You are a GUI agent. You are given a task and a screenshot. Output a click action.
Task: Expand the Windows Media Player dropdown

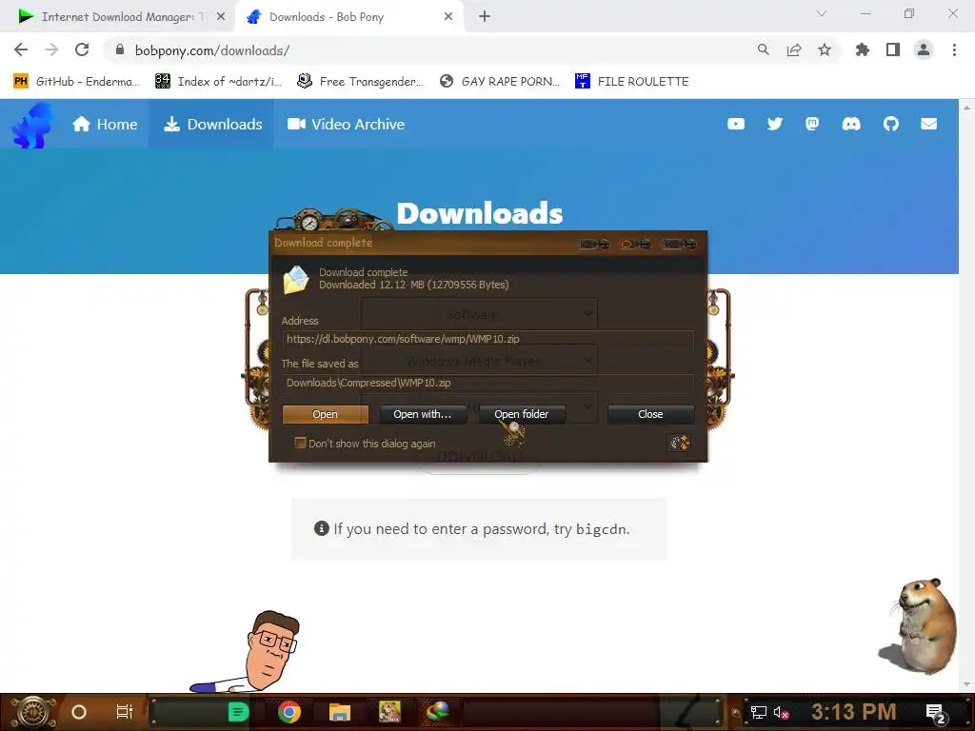point(479,361)
